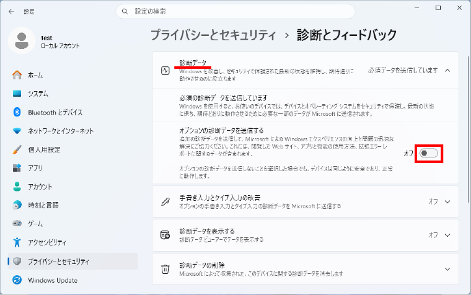The image size is (471, 295).
Task: Click the 診断データの削除 title
Action: pyautogui.click(x=202, y=265)
